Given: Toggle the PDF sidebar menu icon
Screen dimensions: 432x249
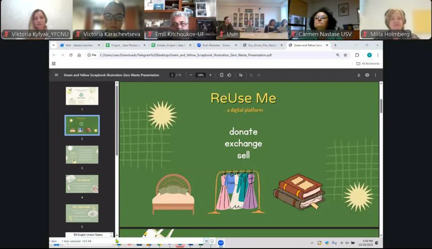Looking at the screenshot, I should click(56, 75).
